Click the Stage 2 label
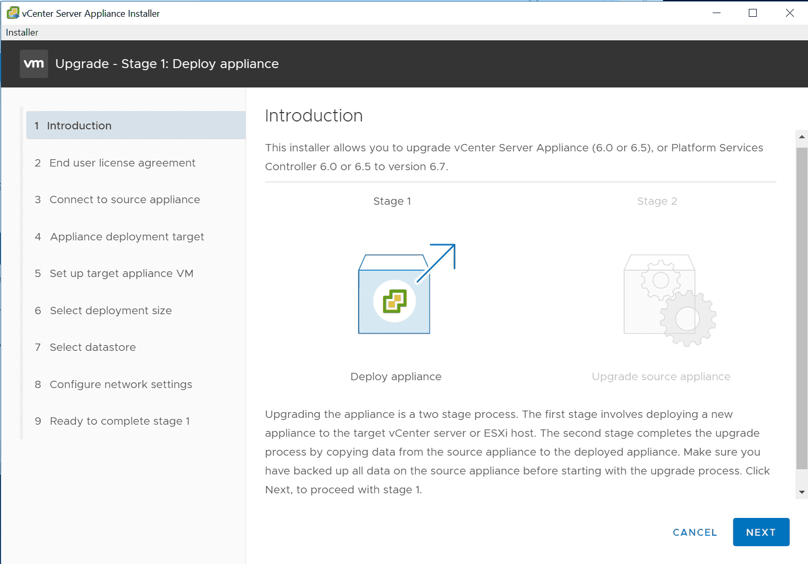Image resolution: width=808 pixels, height=564 pixels. tap(657, 201)
